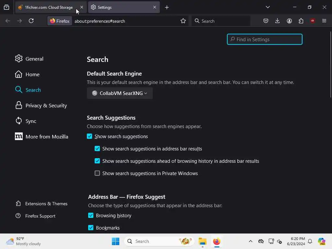The image size is (332, 249).
Task: Open the Firefox account icon
Action: [x=289, y=21]
